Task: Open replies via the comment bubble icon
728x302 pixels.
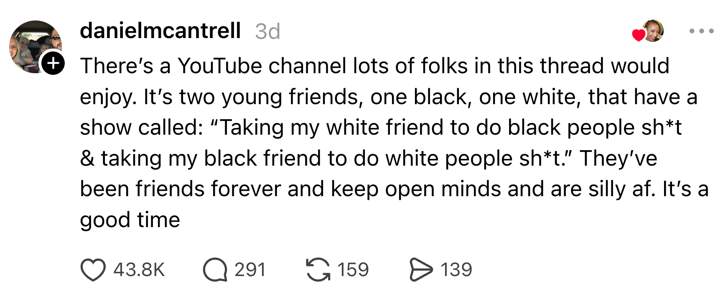Action: (215, 270)
